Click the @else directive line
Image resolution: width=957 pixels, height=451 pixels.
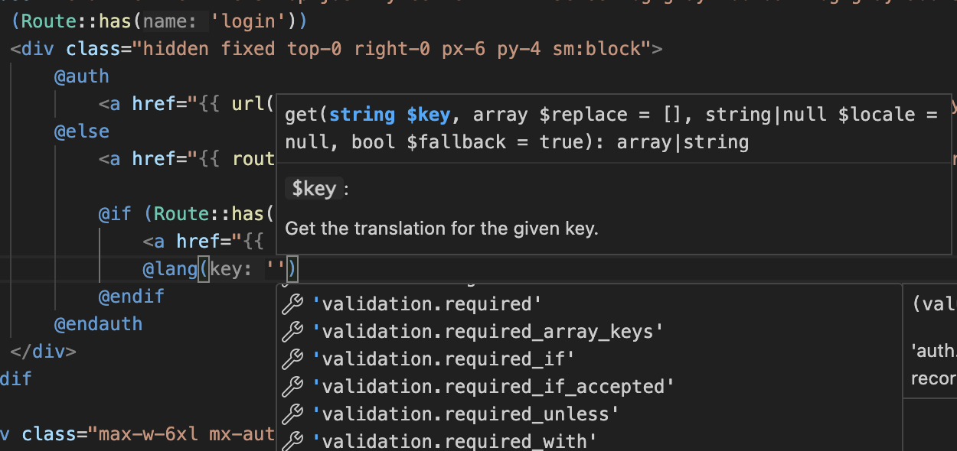[x=82, y=131]
